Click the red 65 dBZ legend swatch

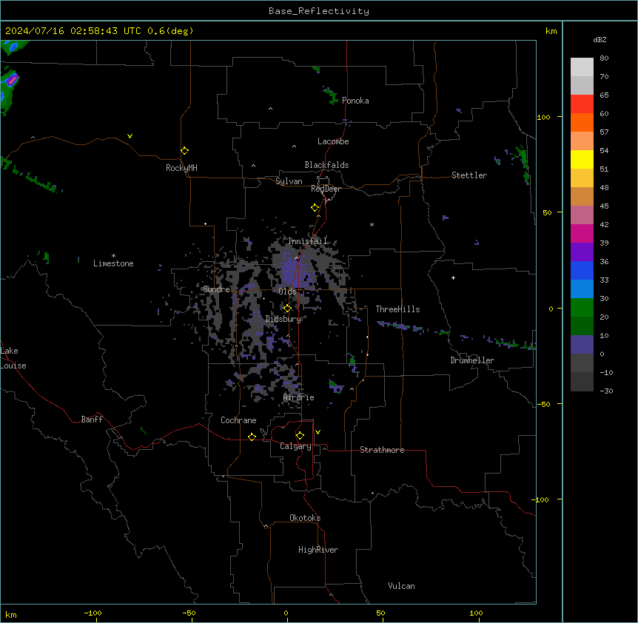tap(582, 104)
